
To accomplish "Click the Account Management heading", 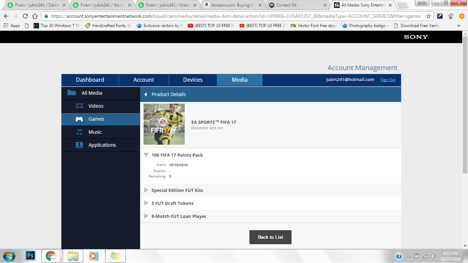I will click(362, 68).
